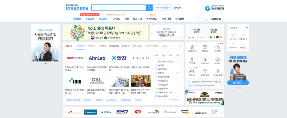Open 헤드헌팅 in main navigation
Screen dimensions: 287x118
103,19
